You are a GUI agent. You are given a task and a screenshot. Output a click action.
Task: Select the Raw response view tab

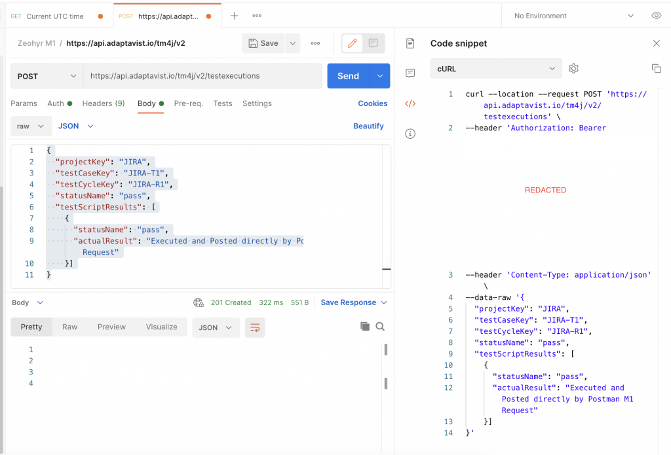(69, 327)
